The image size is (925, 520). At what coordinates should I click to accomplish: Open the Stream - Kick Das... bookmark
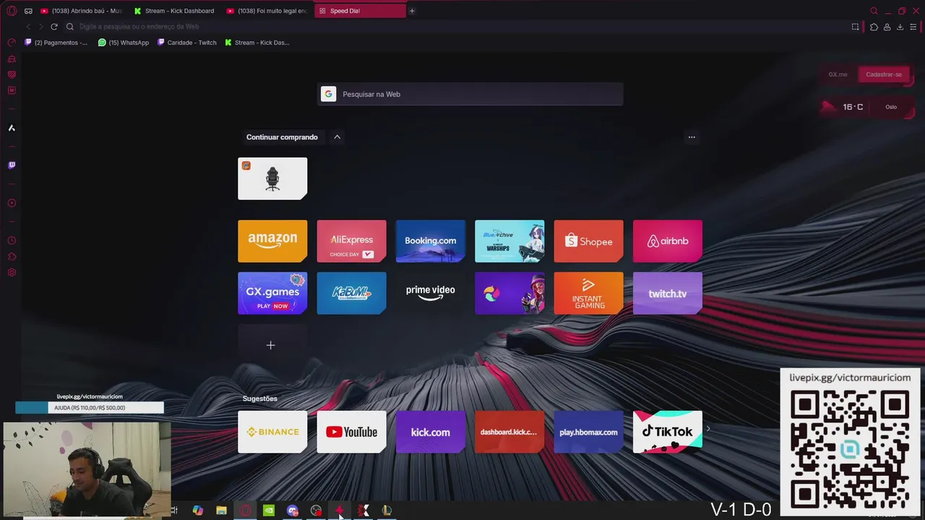(x=257, y=43)
